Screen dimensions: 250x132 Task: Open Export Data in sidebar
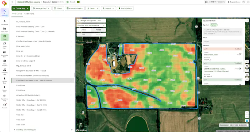[4, 89]
